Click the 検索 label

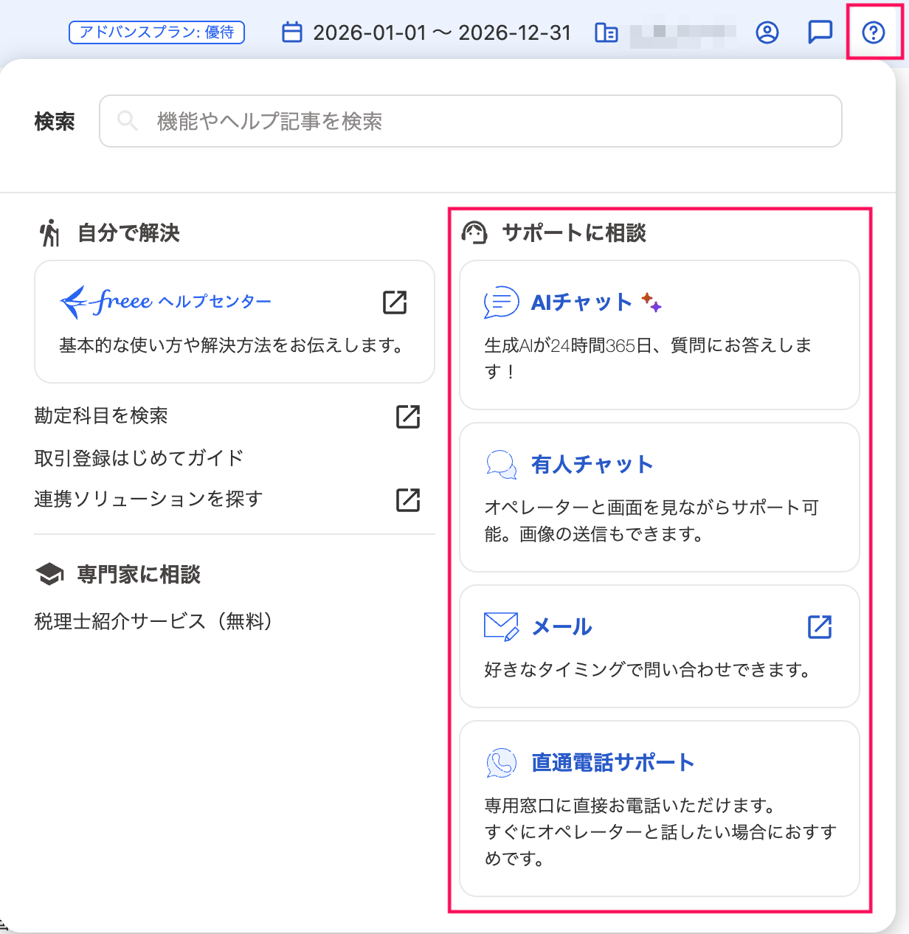coord(55,122)
